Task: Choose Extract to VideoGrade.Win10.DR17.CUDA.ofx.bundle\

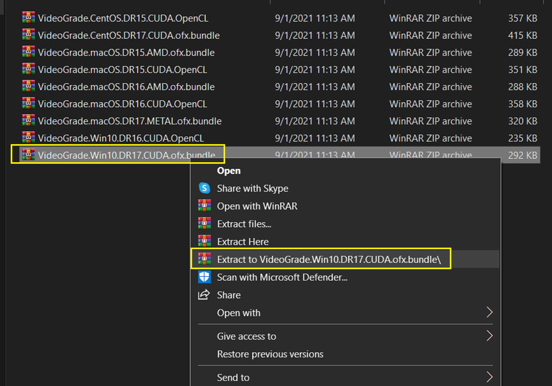Action: tap(329, 260)
